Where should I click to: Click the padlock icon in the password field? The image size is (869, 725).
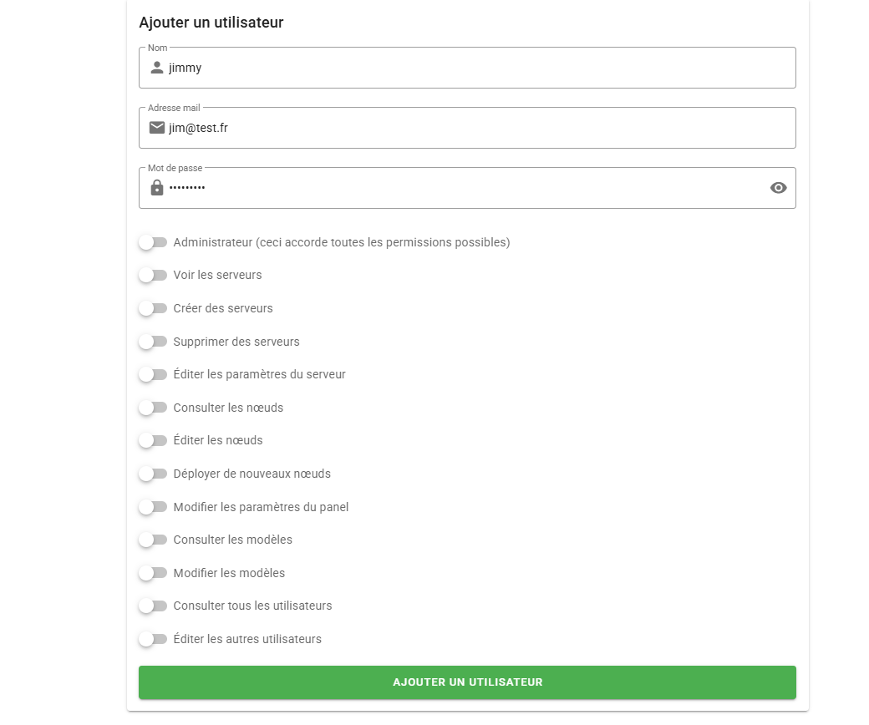coord(156,188)
